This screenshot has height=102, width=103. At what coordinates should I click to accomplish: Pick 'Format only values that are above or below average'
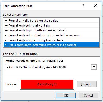coord(51,35)
